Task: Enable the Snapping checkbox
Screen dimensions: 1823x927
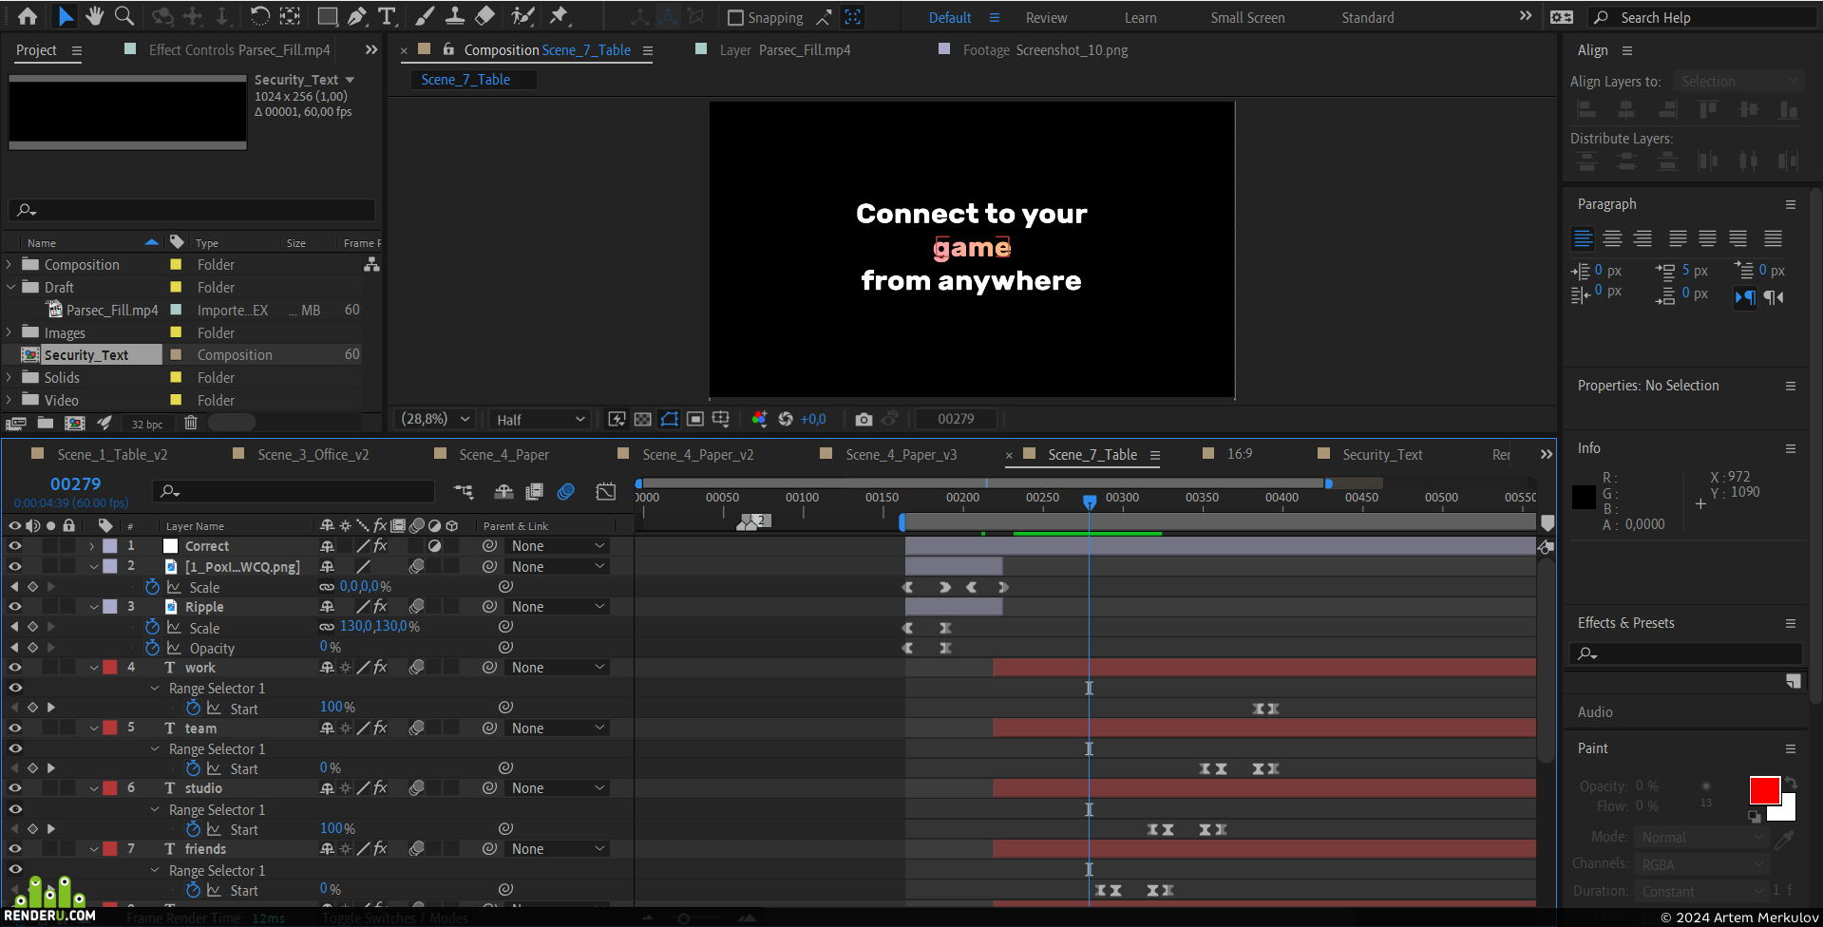Action: click(x=735, y=17)
